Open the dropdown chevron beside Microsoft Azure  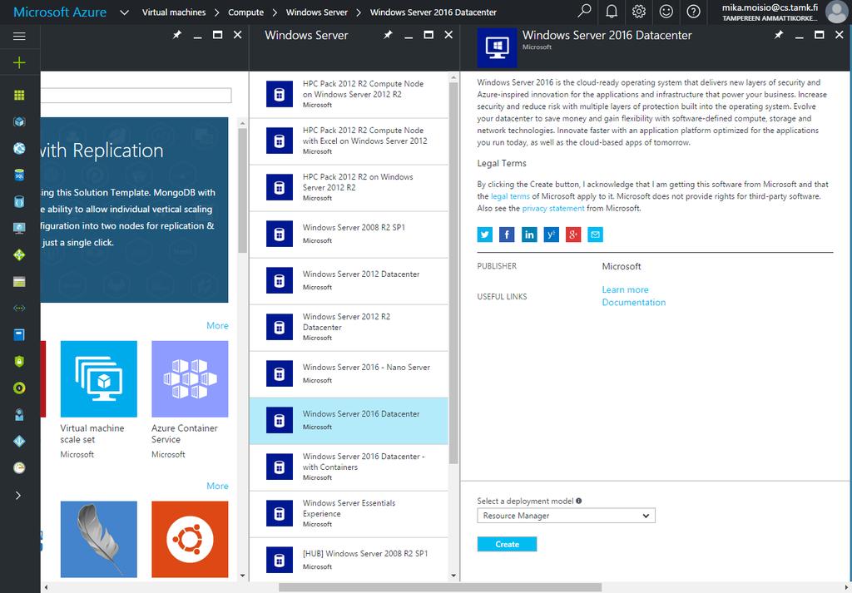click(x=125, y=12)
